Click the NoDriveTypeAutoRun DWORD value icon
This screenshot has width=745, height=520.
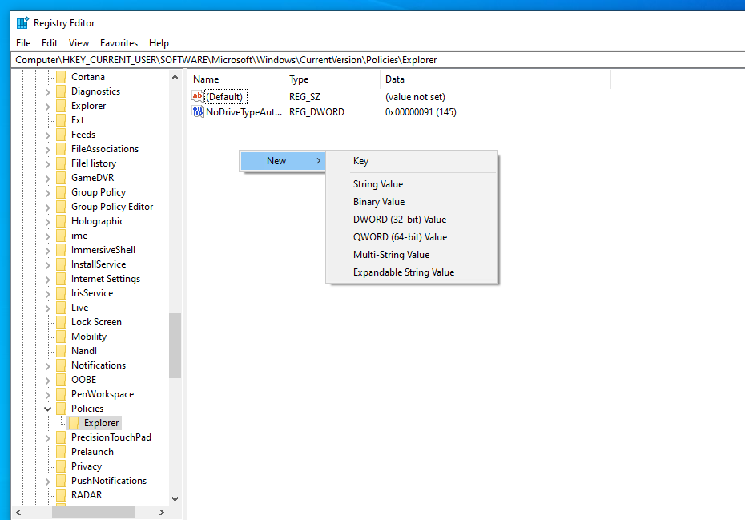(x=198, y=112)
